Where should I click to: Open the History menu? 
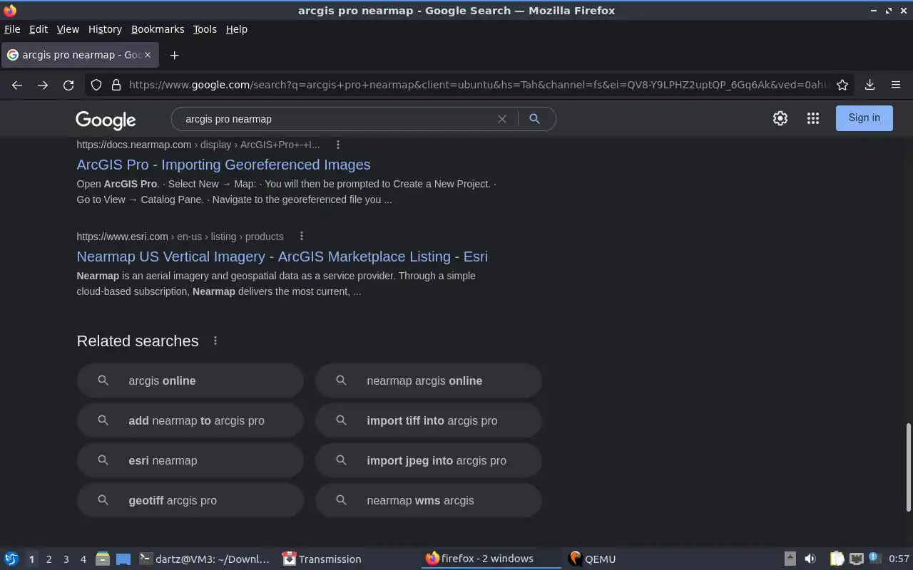pos(105,29)
